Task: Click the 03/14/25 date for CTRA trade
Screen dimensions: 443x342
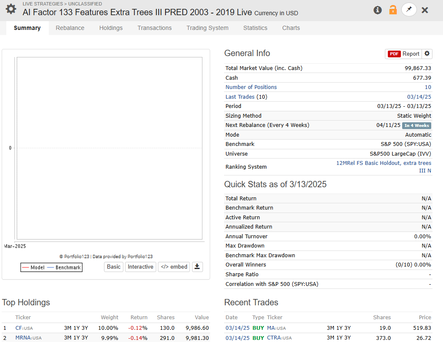Action: pyautogui.click(x=238, y=338)
